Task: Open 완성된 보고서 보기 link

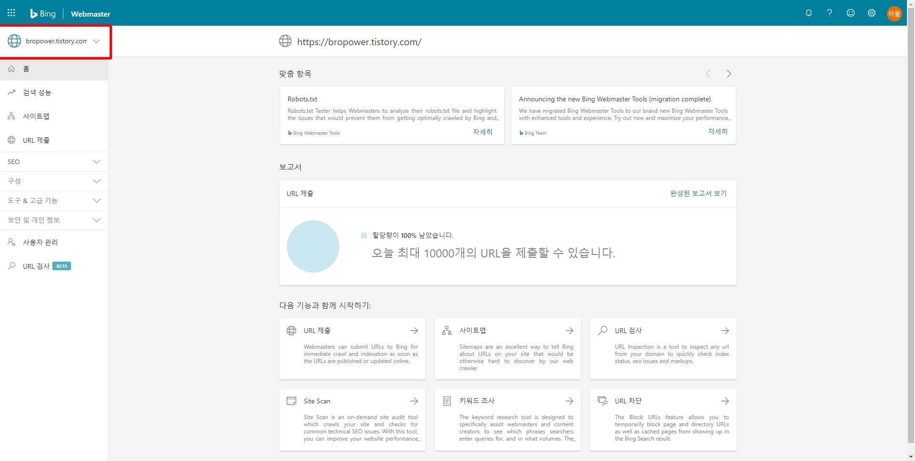Action: [x=698, y=193]
